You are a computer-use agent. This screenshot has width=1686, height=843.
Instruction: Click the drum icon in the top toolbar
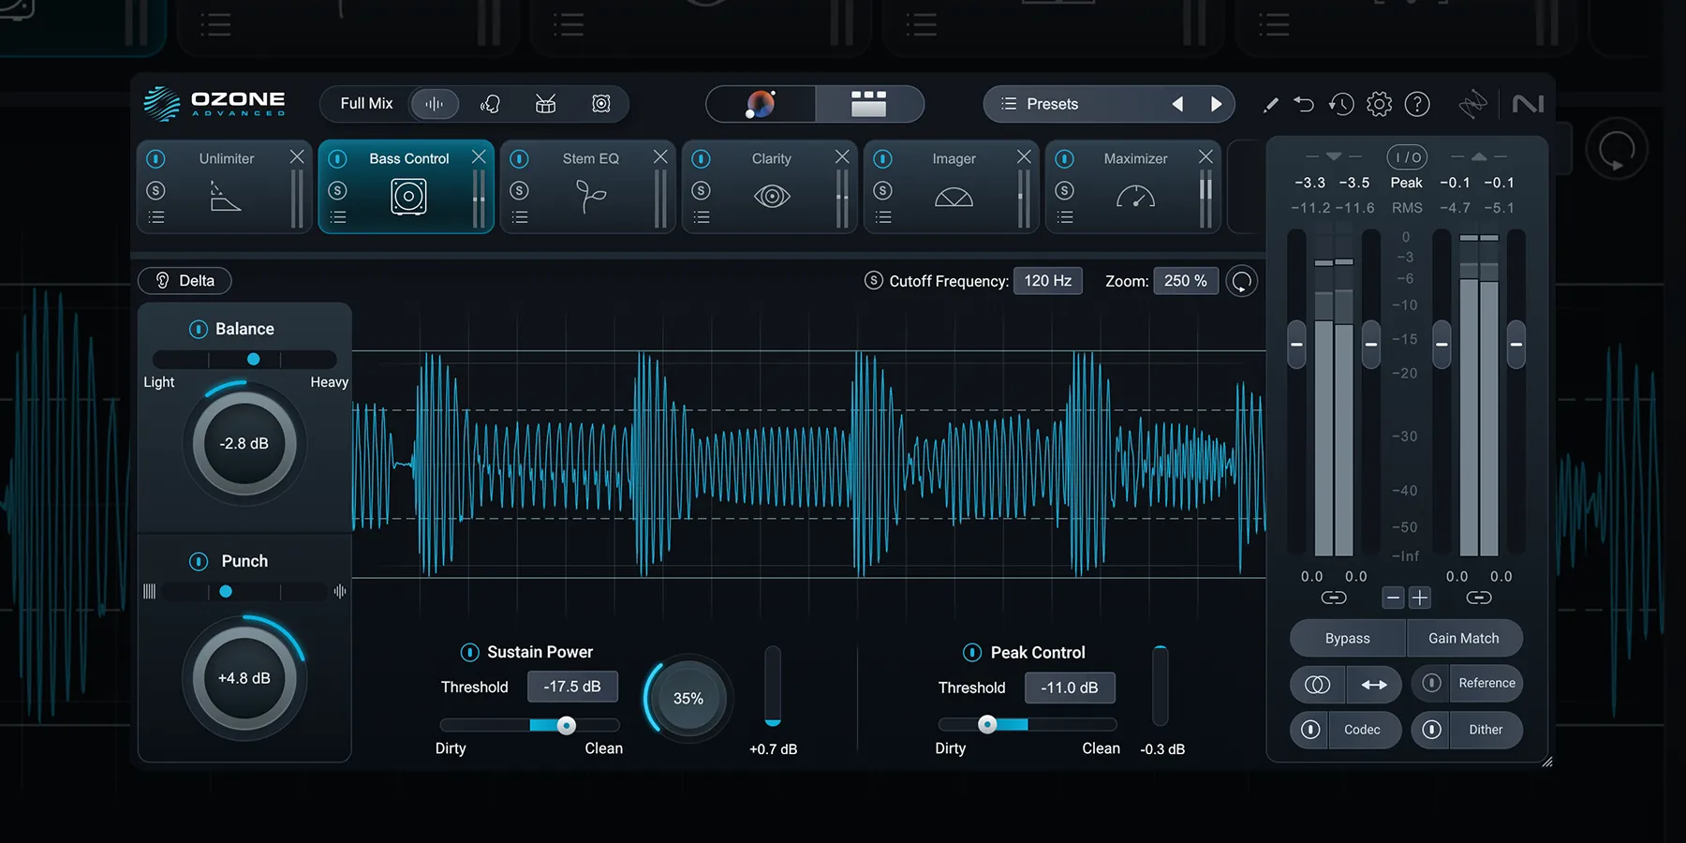[x=545, y=104]
